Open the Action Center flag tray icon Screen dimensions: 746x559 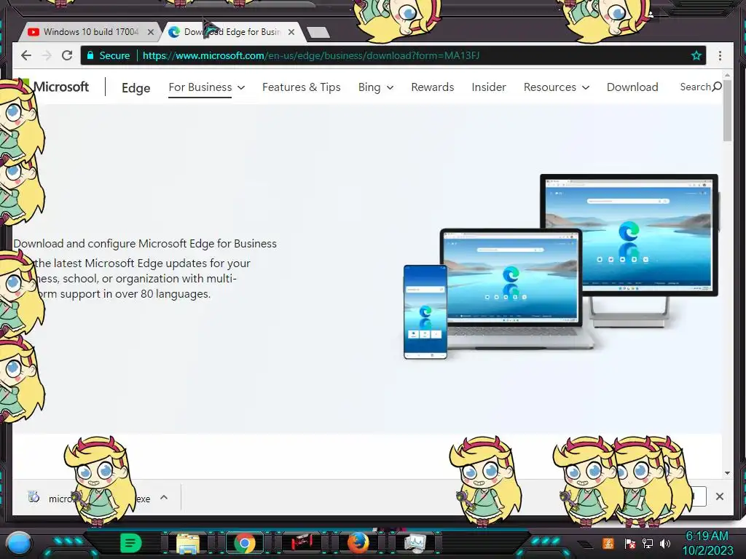click(630, 543)
